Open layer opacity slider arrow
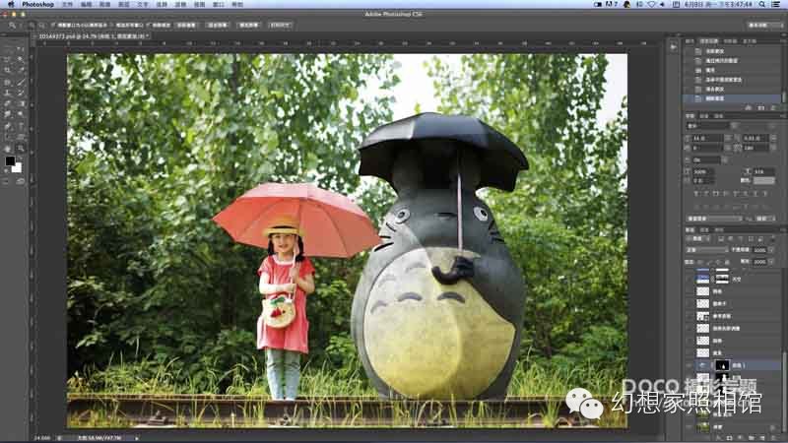 (770, 250)
